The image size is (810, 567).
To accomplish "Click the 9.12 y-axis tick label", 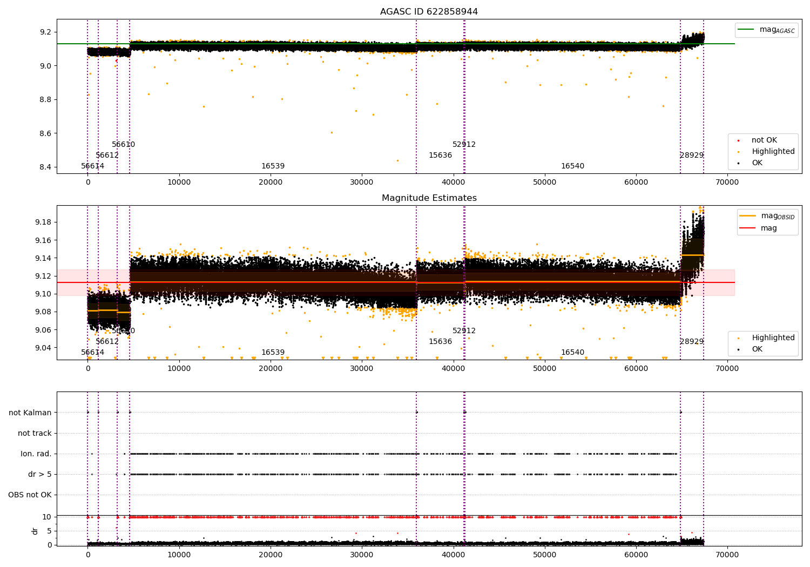I will [44, 276].
